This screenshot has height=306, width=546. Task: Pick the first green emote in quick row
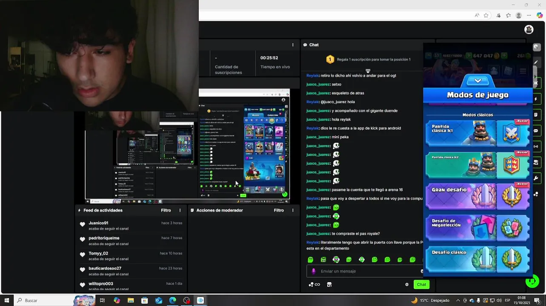point(311,260)
